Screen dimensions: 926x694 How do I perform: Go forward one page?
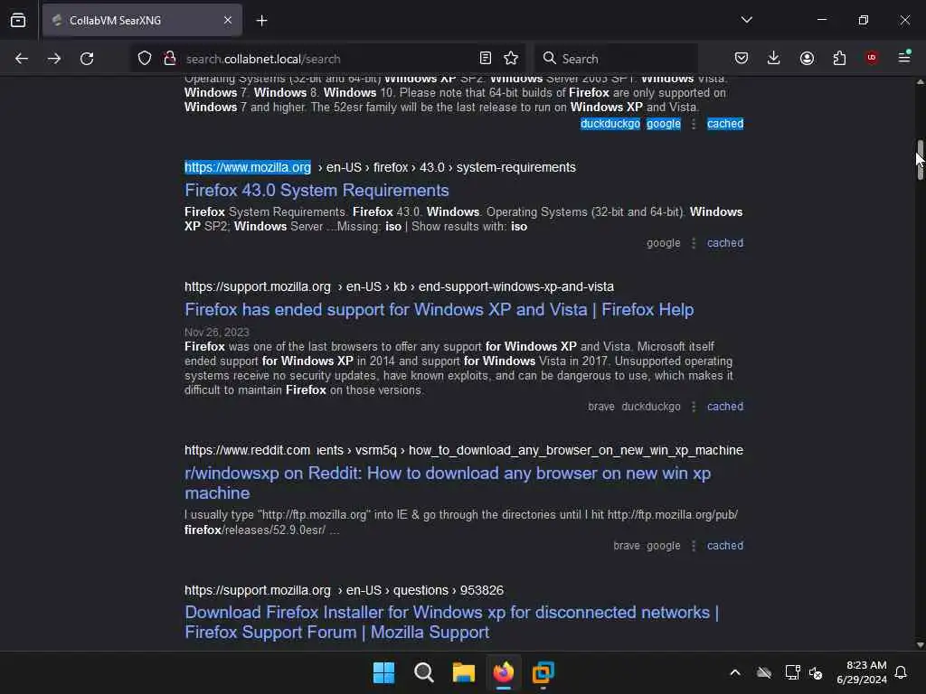pyautogui.click(x=54, y=59)
